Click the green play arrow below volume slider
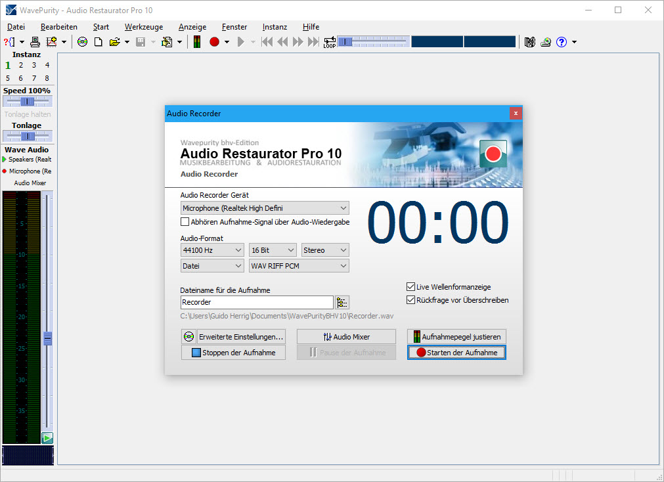 47,438
